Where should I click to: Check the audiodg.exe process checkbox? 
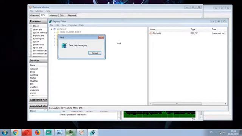(x=31, y=39)
